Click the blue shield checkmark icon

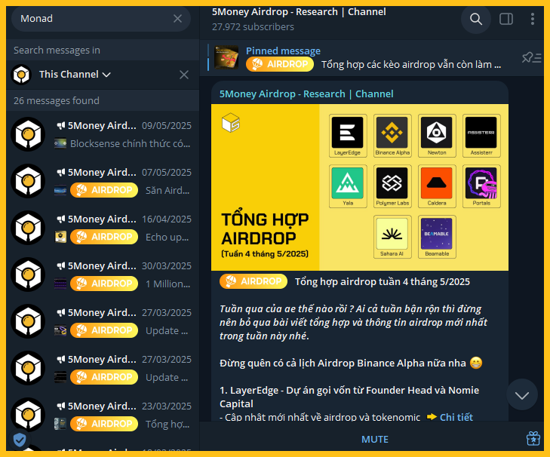[x=20, y=439]
